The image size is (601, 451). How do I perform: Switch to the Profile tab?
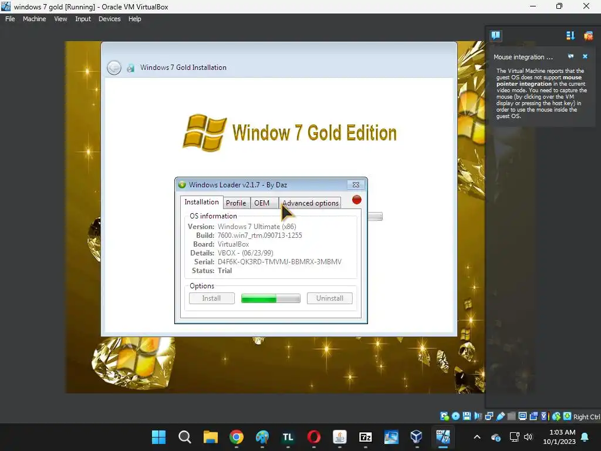[x=236, y=203]
